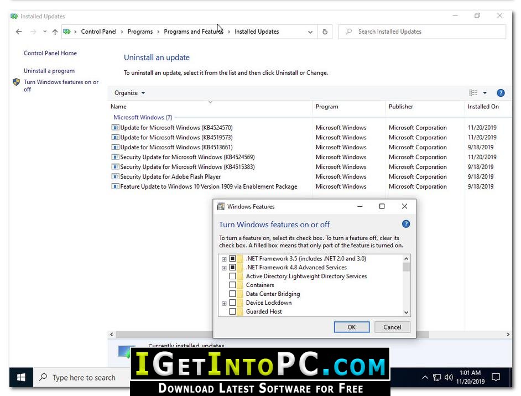521x396 pixels.
Task: Click the Back navigation arrow
Action: (x=19, y=32)
